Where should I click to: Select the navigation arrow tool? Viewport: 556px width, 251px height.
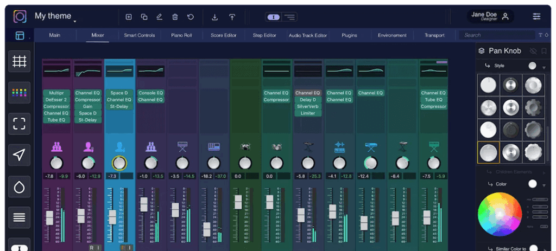pos(20,155)
